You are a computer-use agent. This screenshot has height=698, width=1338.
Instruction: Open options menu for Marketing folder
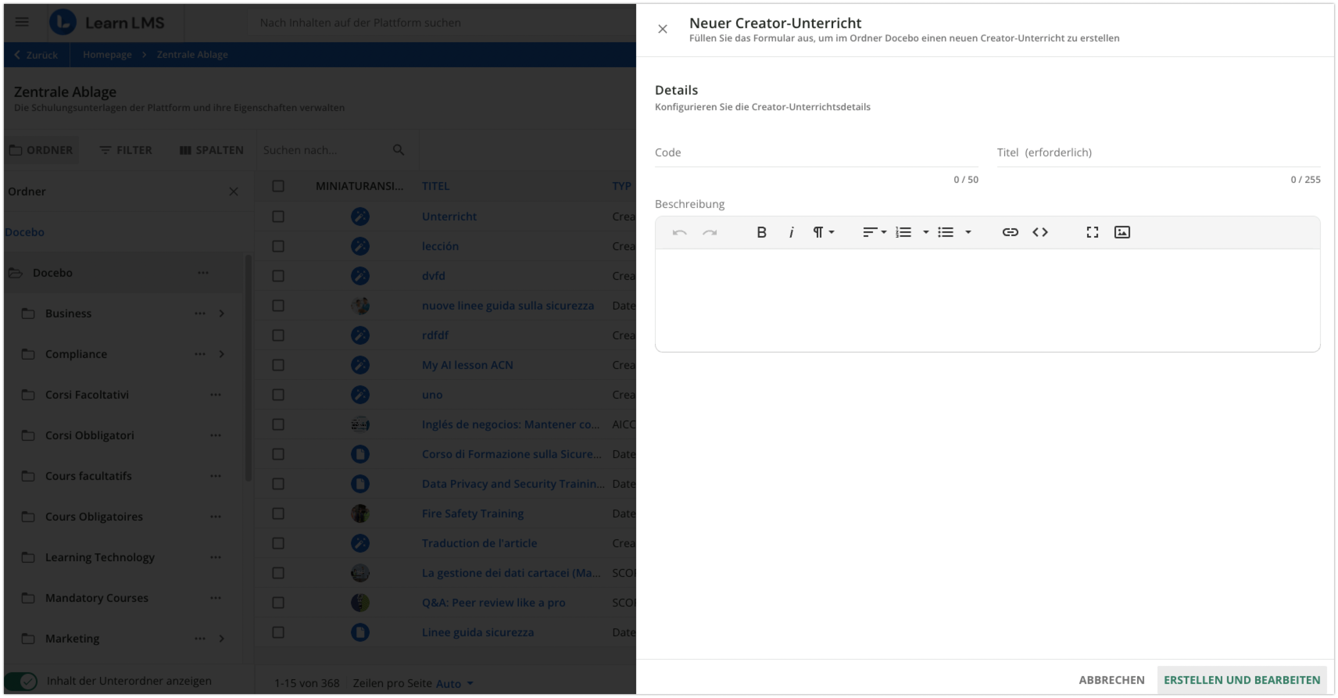200,639
